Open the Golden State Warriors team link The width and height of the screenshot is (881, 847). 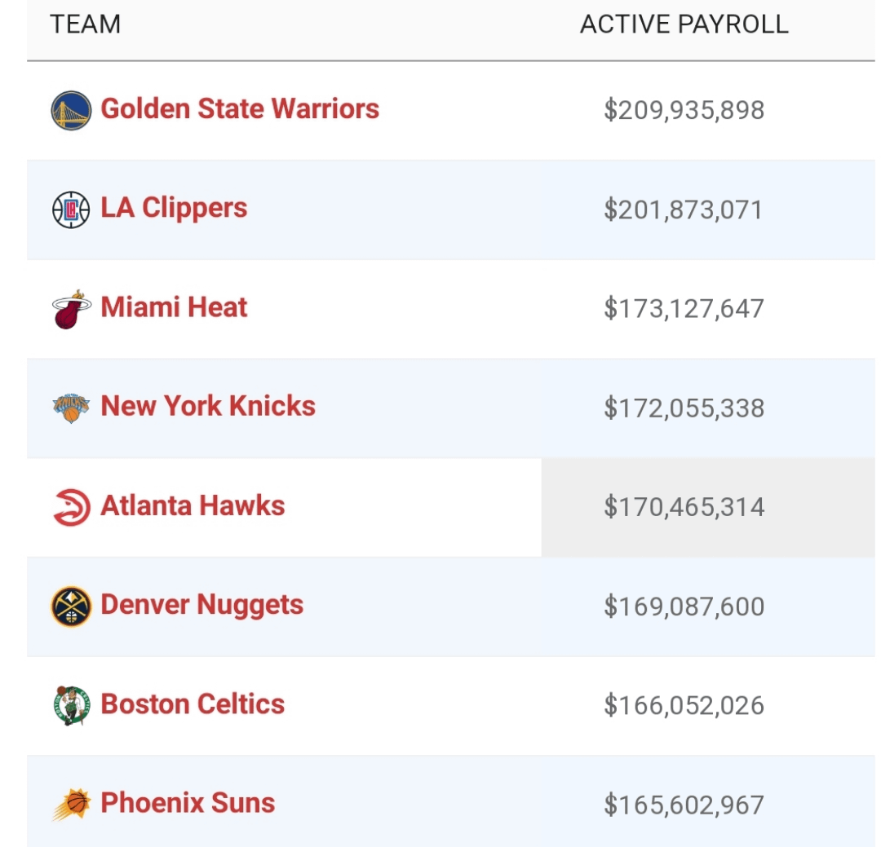pyautogui.click(x=240, y=108)
